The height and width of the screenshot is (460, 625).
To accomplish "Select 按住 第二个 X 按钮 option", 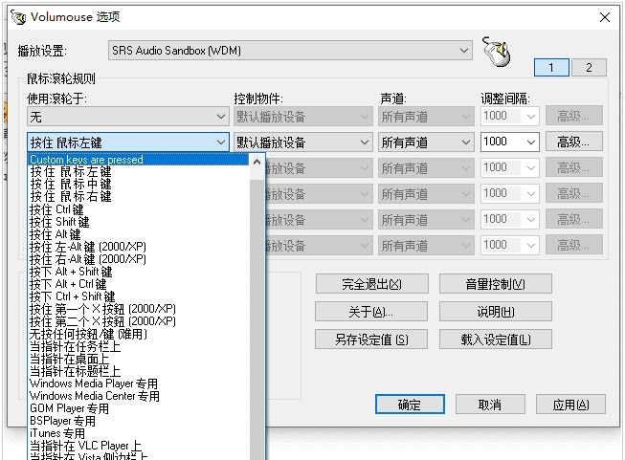I will tap(139, 321).
